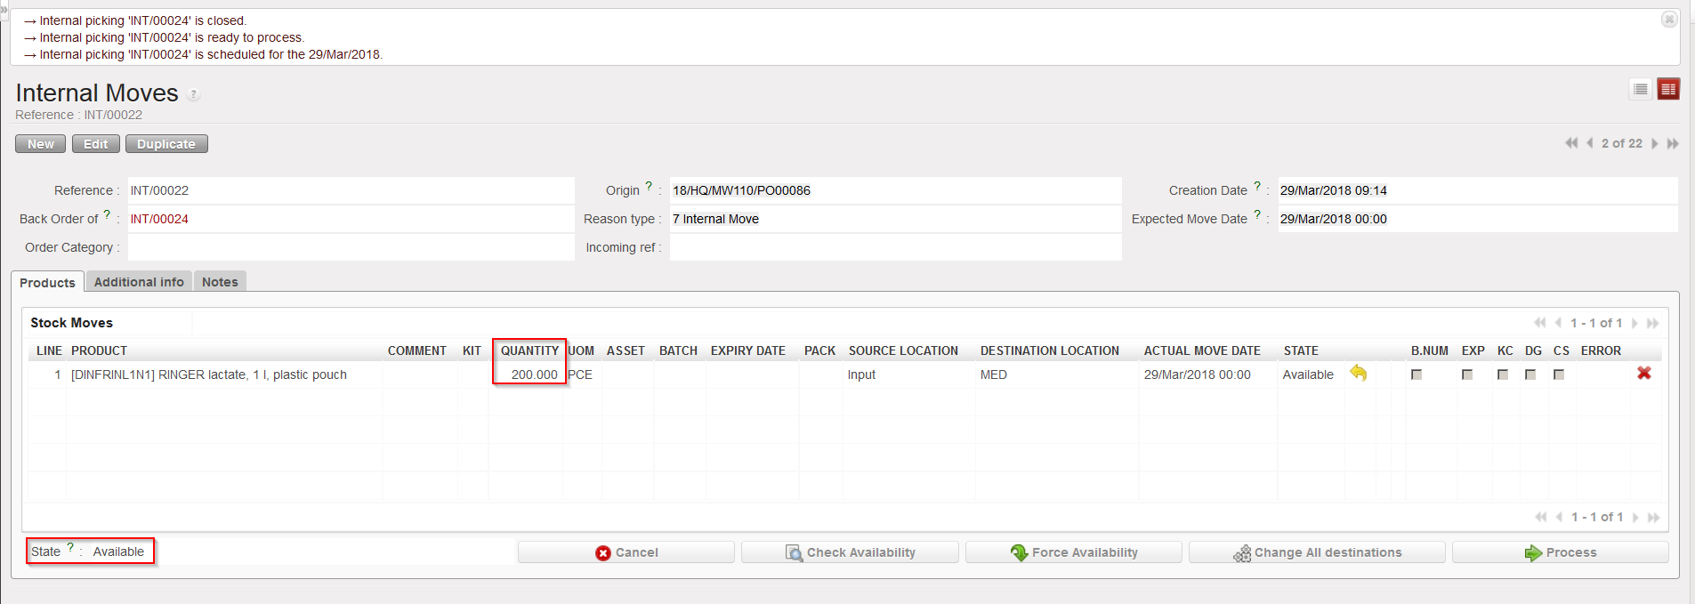Go to previous record arrow
The width and height of the screenshot is (1695, 604).
(1589, 143)
